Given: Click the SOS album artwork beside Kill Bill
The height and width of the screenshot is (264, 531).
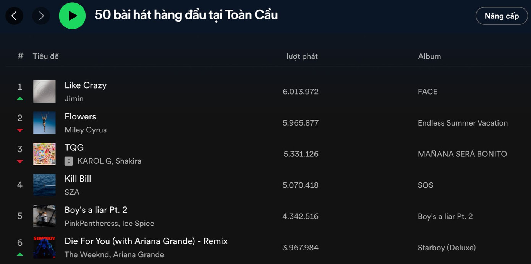Looking at the screenshot, I should [x=44, y=185].
